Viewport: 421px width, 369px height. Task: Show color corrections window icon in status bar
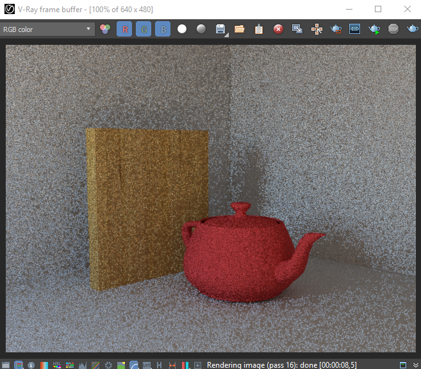[5, 365]
